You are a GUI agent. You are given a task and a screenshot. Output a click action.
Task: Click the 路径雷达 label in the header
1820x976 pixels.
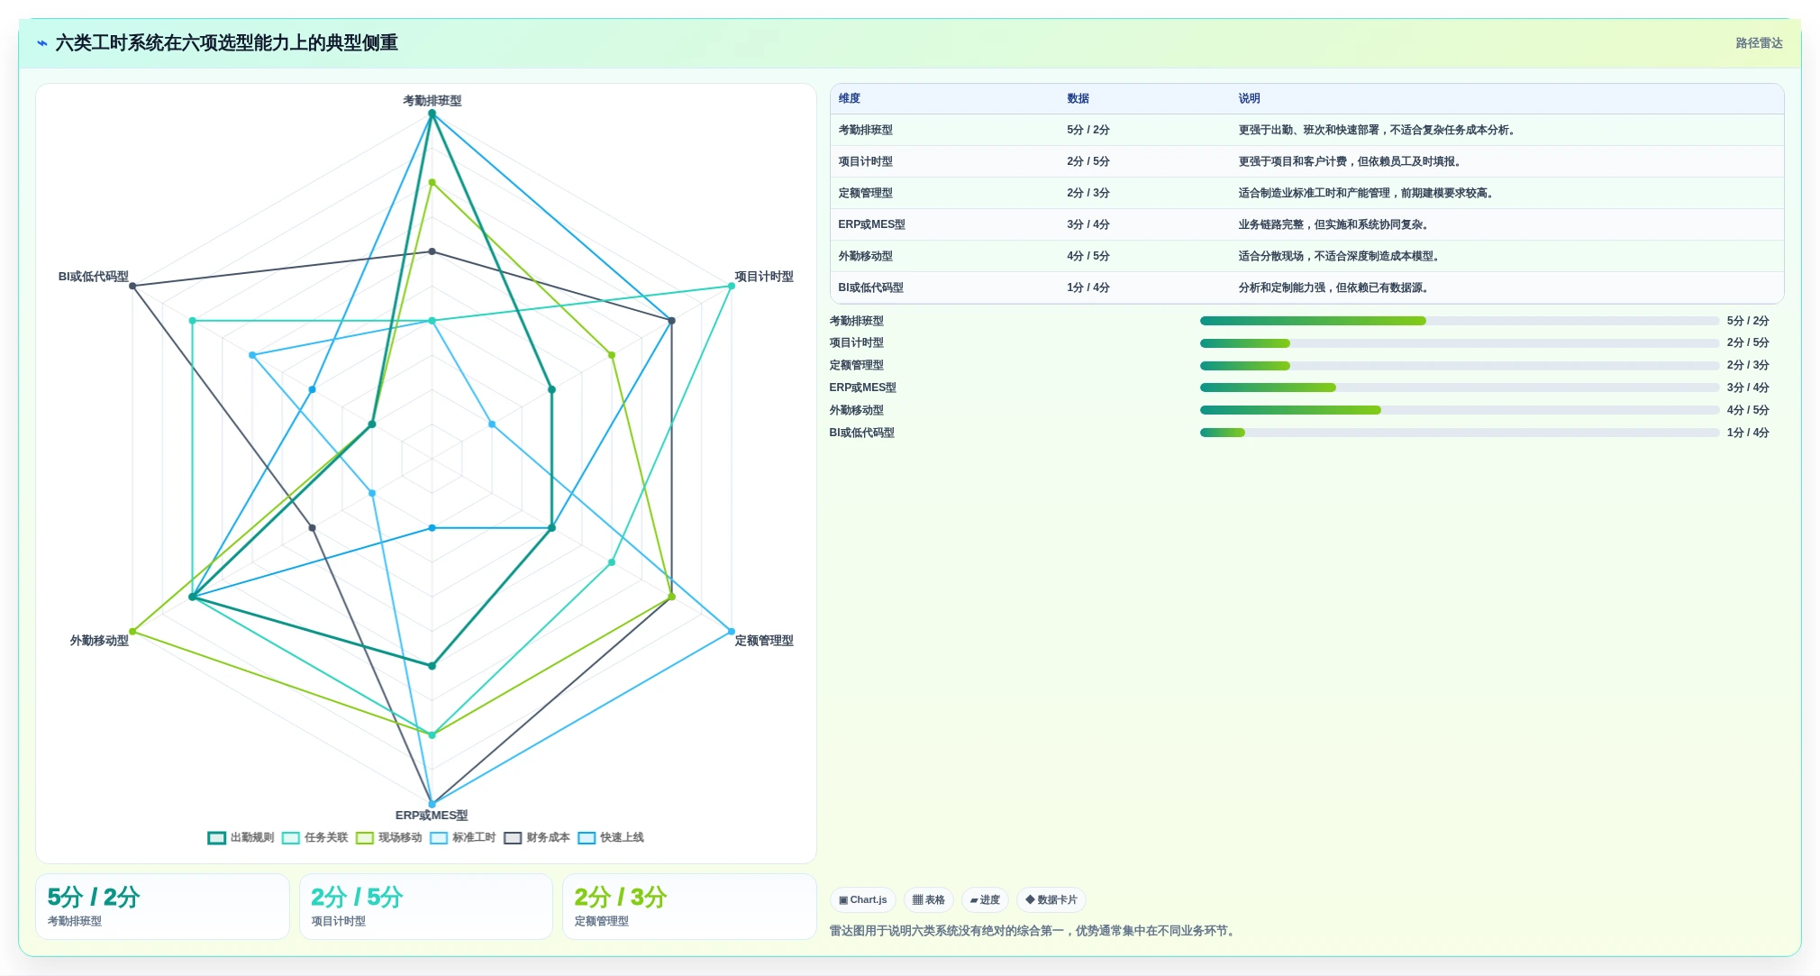click(x=1759, y=43)
